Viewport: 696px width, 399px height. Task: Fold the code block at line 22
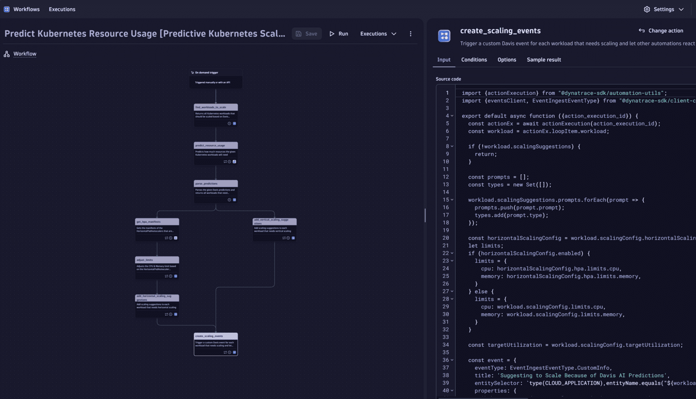tap(452, 253)
